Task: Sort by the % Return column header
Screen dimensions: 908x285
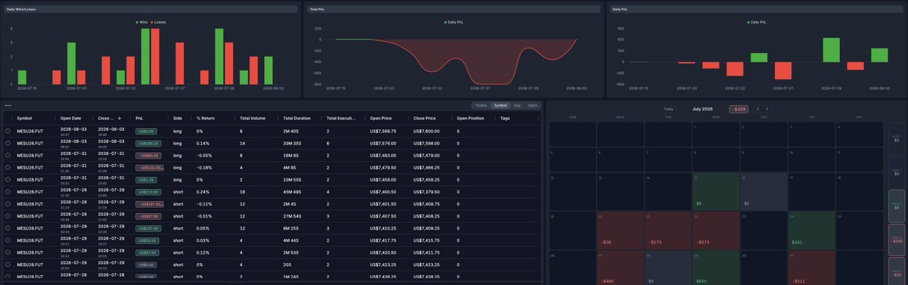Action: [x=205, y=118]
